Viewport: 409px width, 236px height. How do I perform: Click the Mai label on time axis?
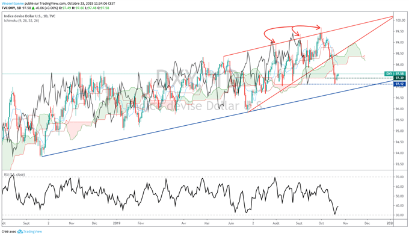click(207, 223)
